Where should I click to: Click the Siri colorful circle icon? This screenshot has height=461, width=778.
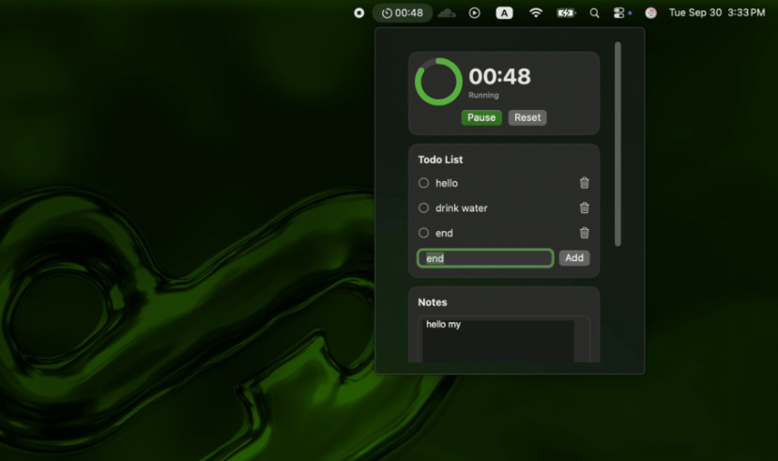650,13
